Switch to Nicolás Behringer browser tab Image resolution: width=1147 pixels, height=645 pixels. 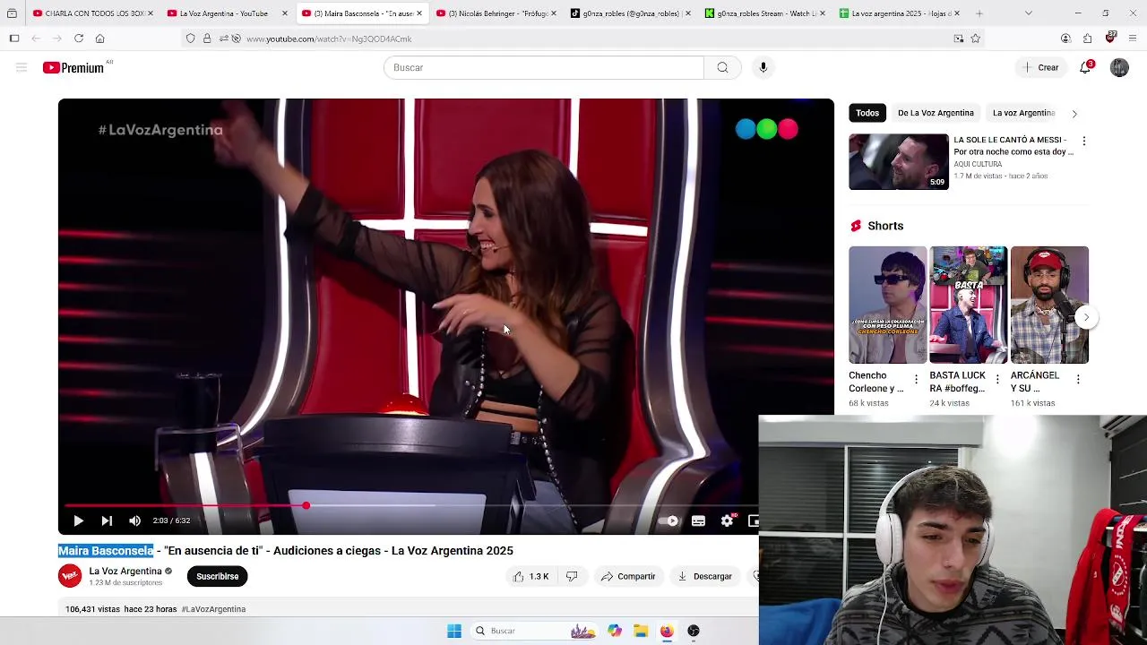[x=495, y=13]
